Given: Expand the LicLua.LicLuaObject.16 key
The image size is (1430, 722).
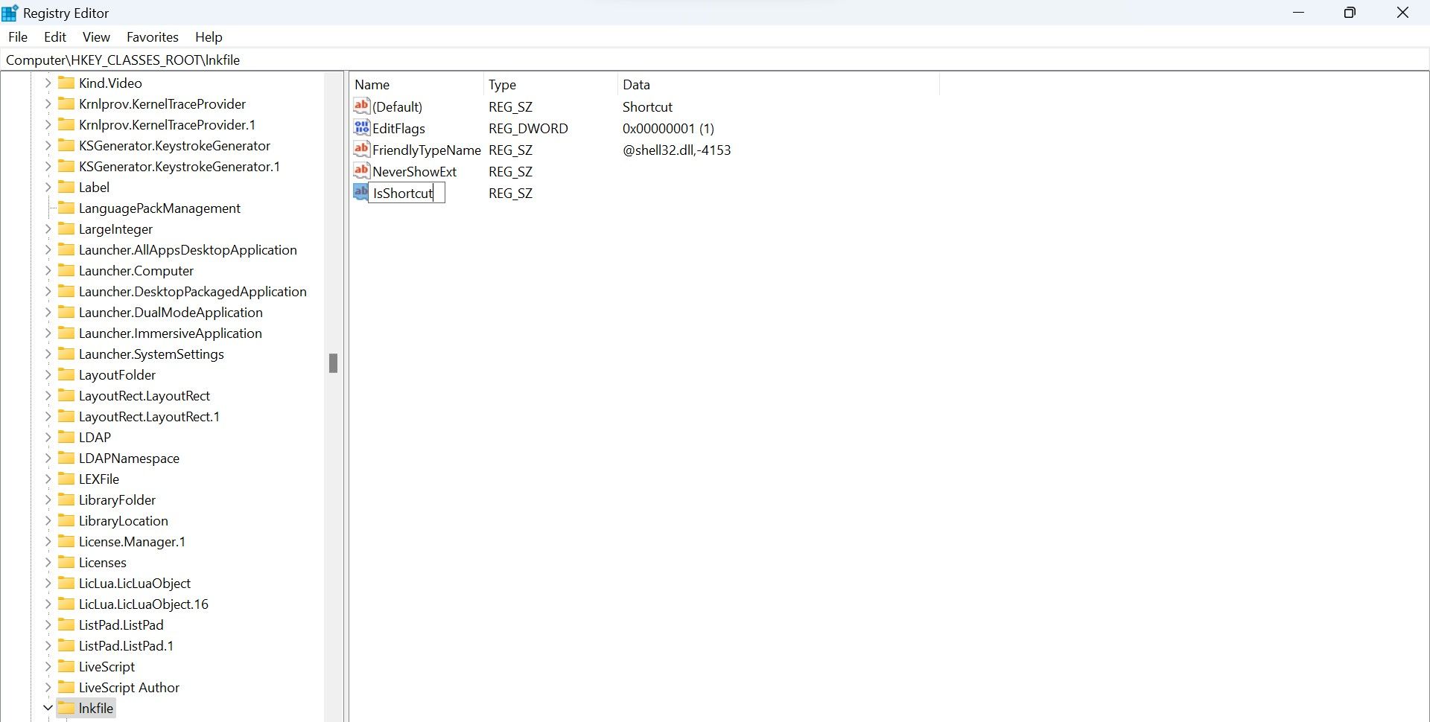Looking at the screenshot, I should tap(48, 604).
